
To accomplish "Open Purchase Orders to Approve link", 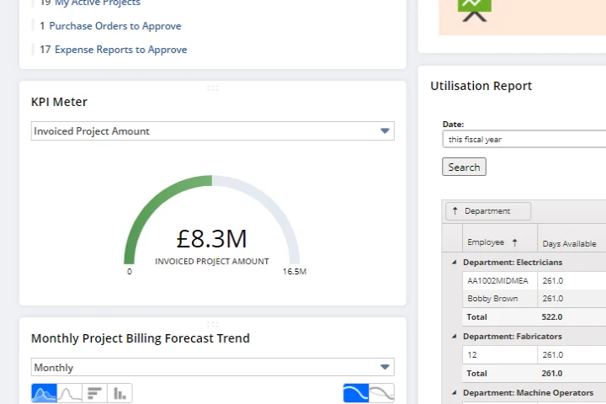I will (x=115, y=26).
